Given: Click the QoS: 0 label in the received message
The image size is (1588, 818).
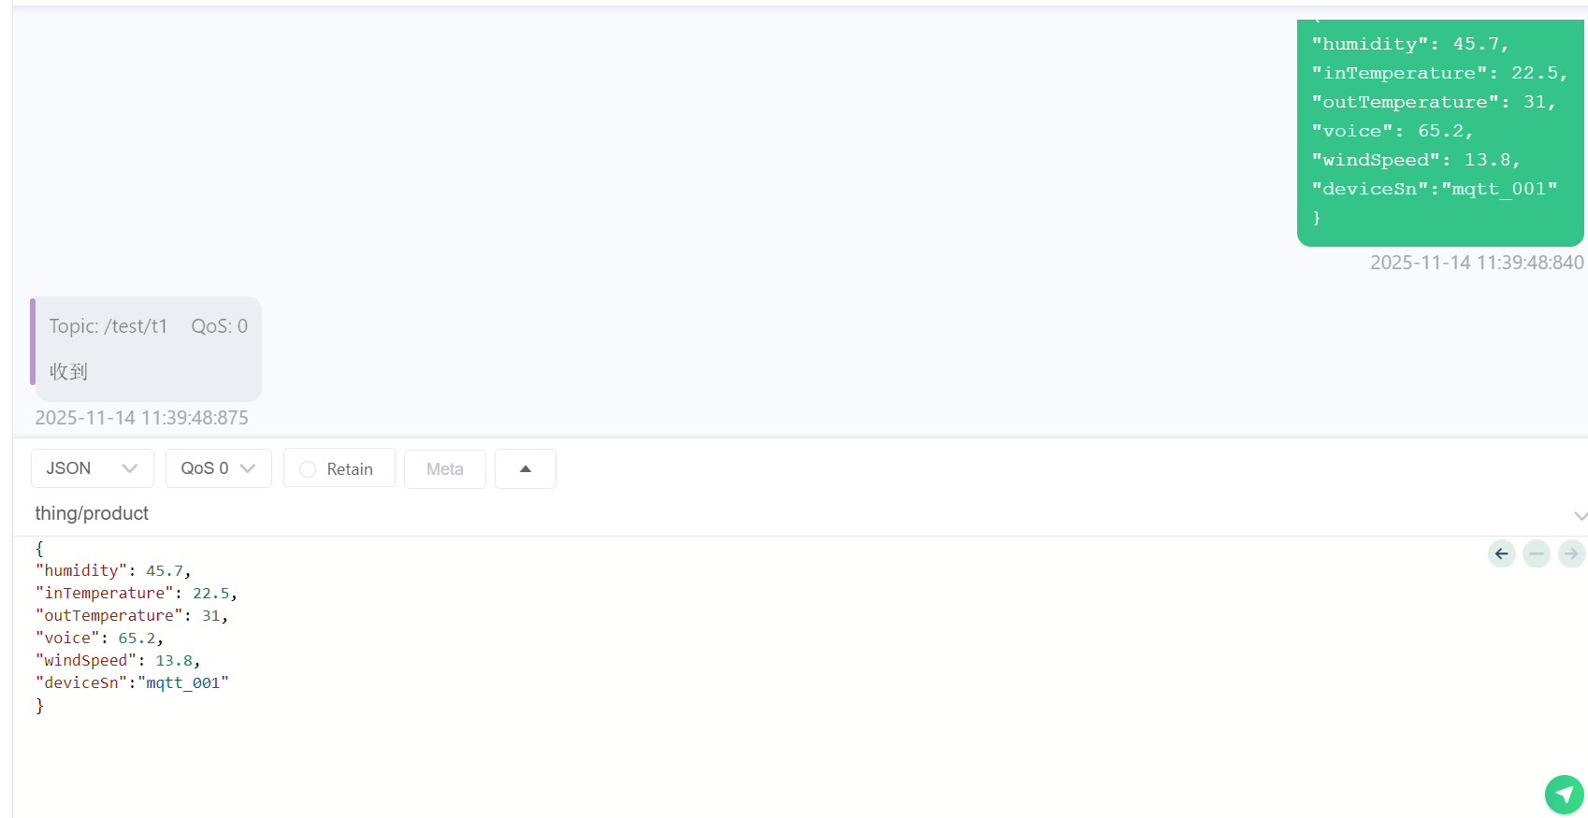Looking at the screenshot, I should [x=220, y=326].
